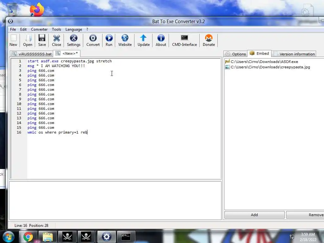This screenshot has width=324, height=243.
Task: Place cursor at end of line 16 wmic
Action: click(87, 132)
